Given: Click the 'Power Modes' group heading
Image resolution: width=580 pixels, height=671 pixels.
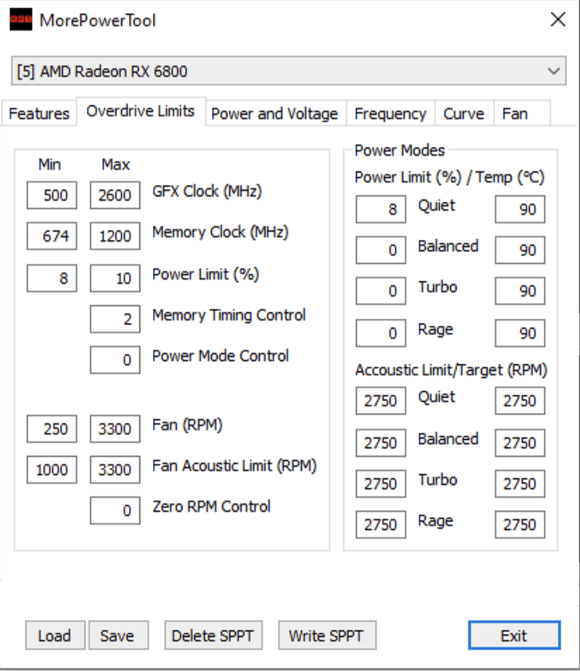Looking at the screenshot, I should tap(399, 150).
